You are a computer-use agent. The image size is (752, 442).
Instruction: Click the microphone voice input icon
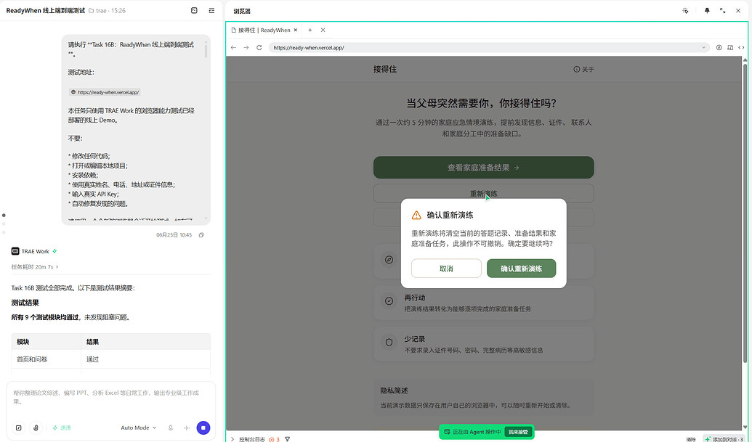pos(170,427)
